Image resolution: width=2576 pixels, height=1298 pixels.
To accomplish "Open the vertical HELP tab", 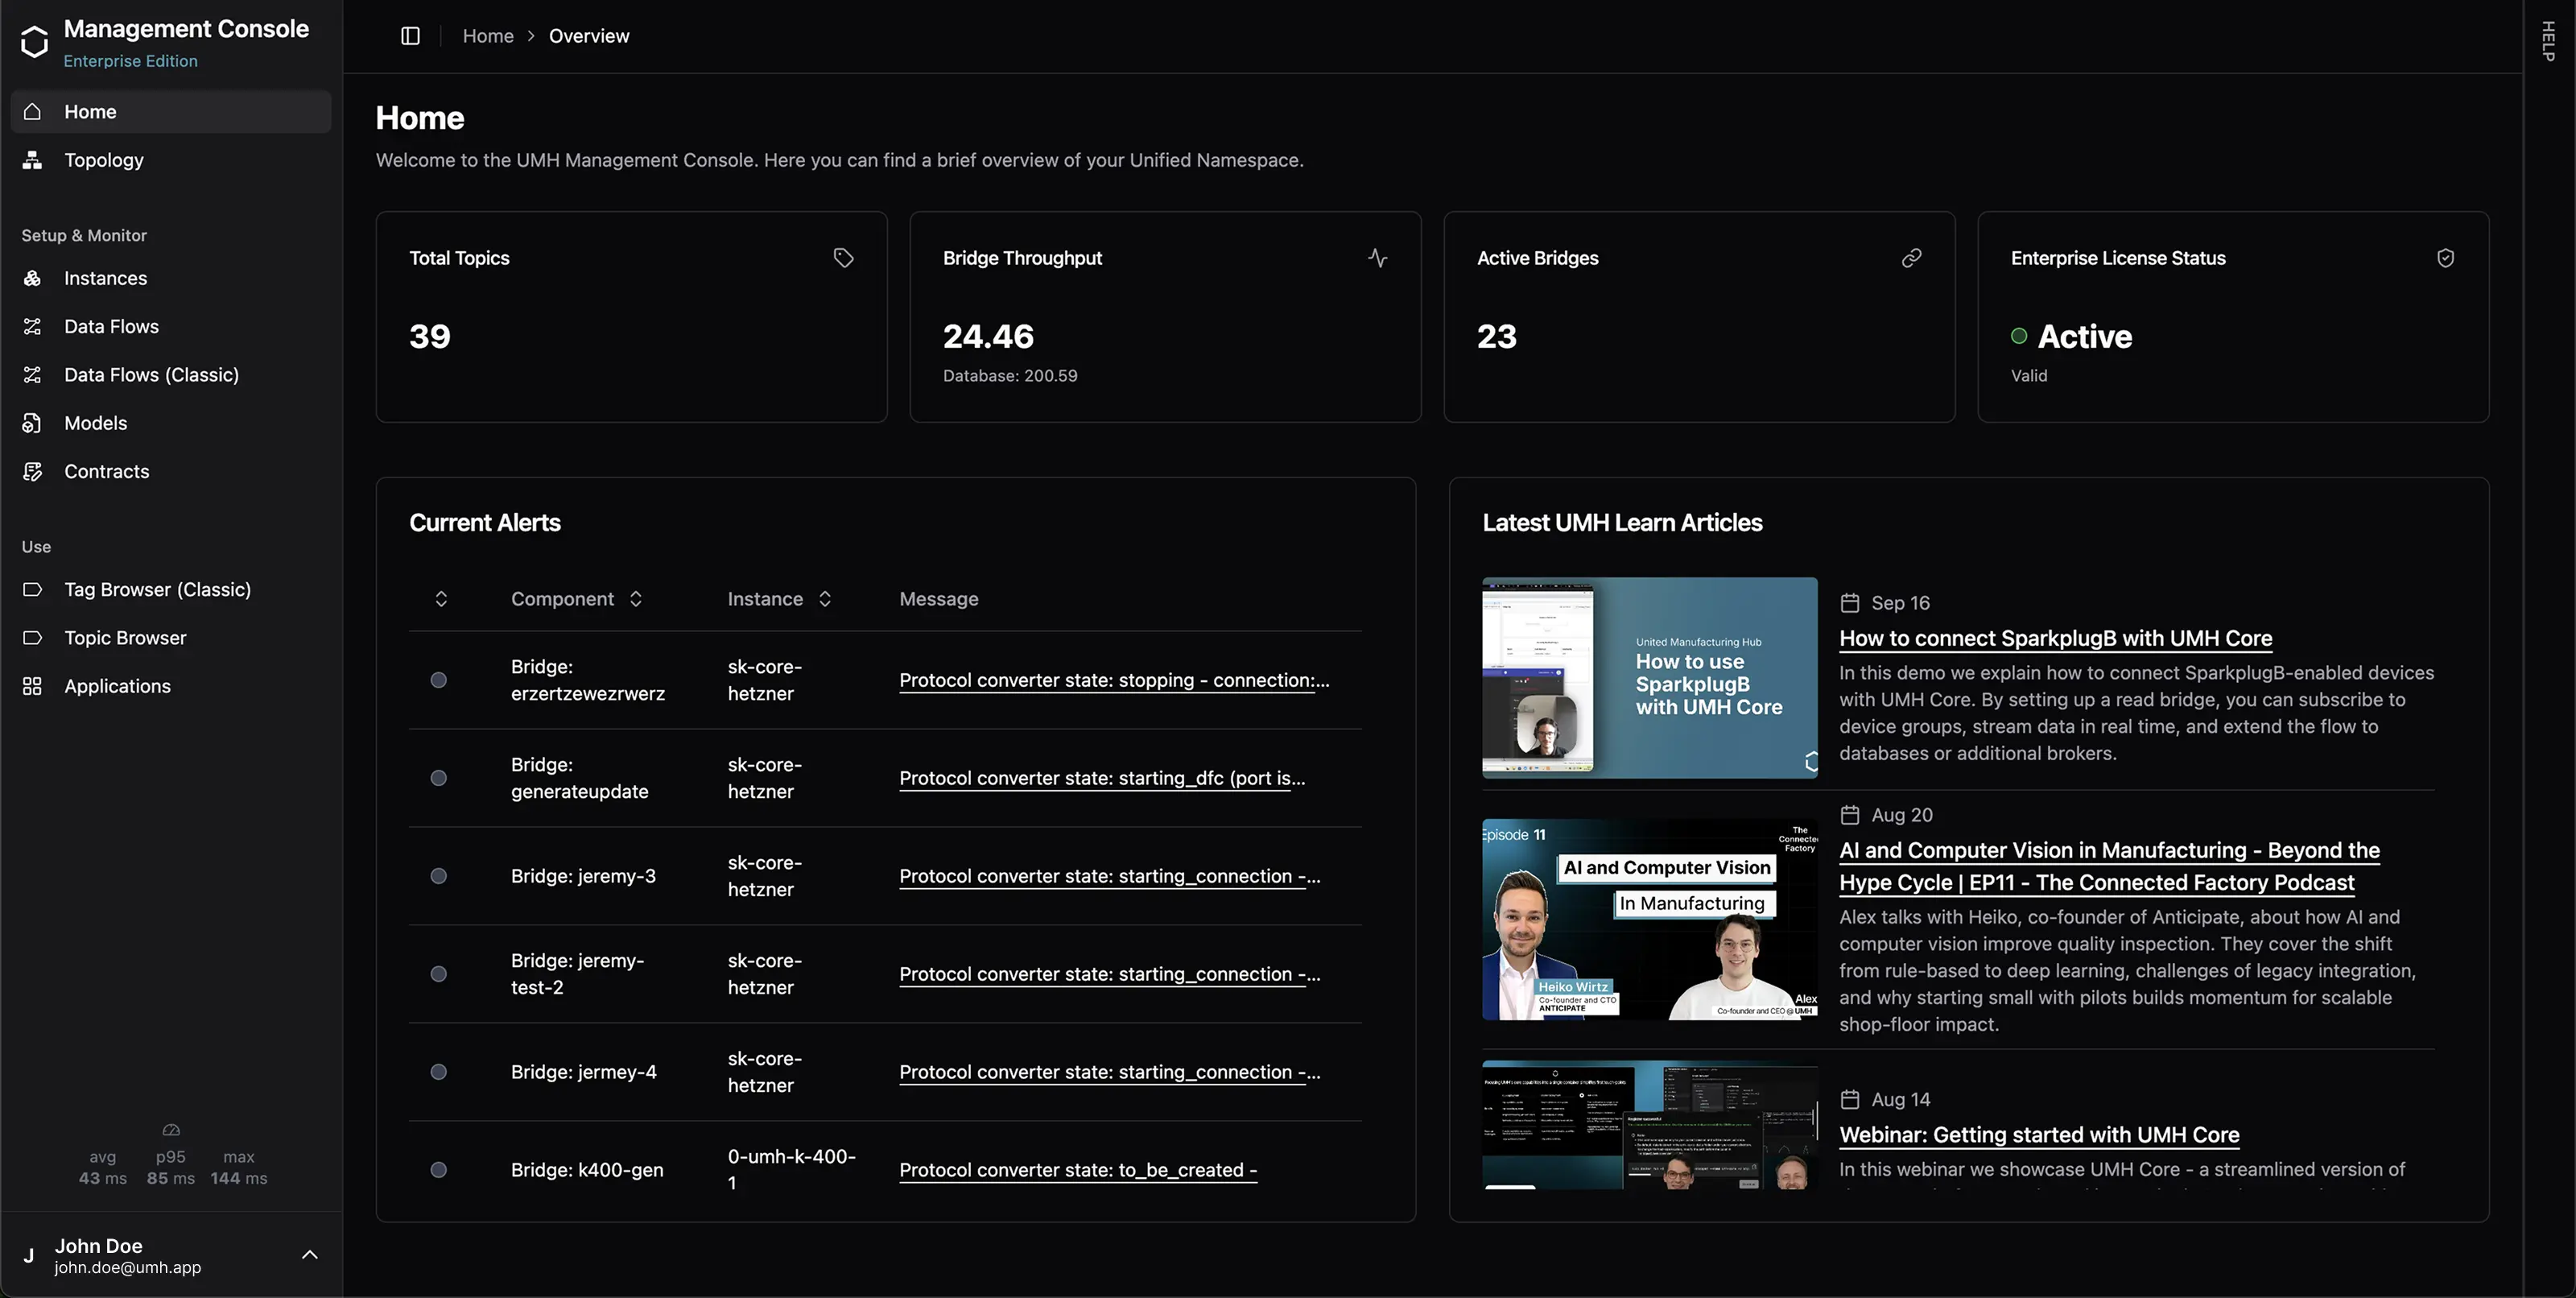I will click(x=2548, y=41).
